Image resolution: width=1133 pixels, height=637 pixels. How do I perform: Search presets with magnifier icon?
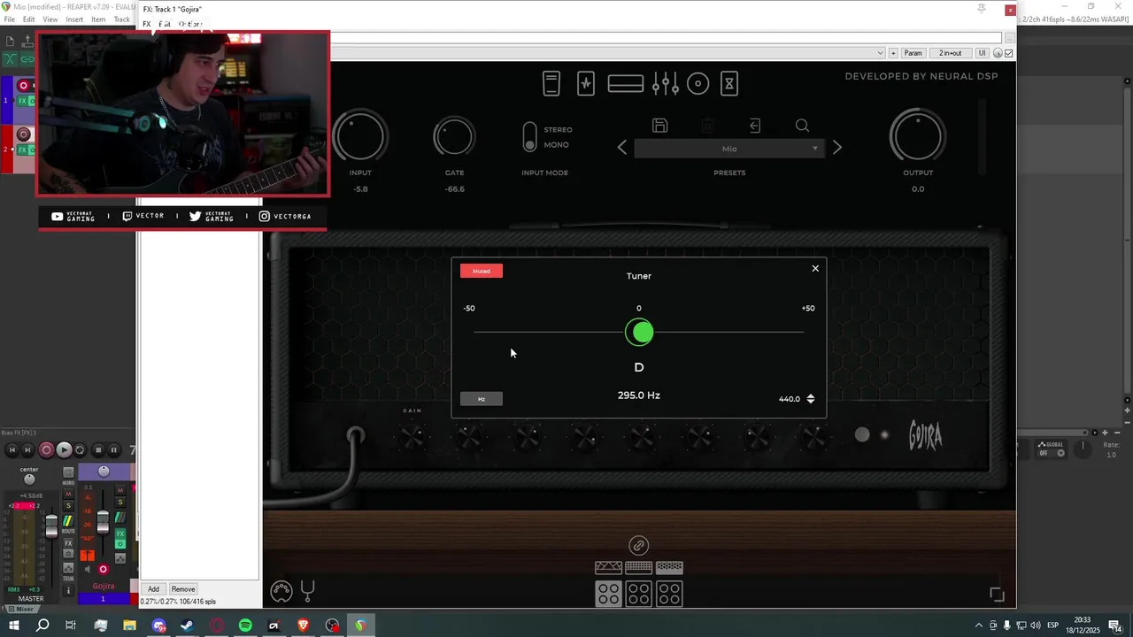coord(802,126)
